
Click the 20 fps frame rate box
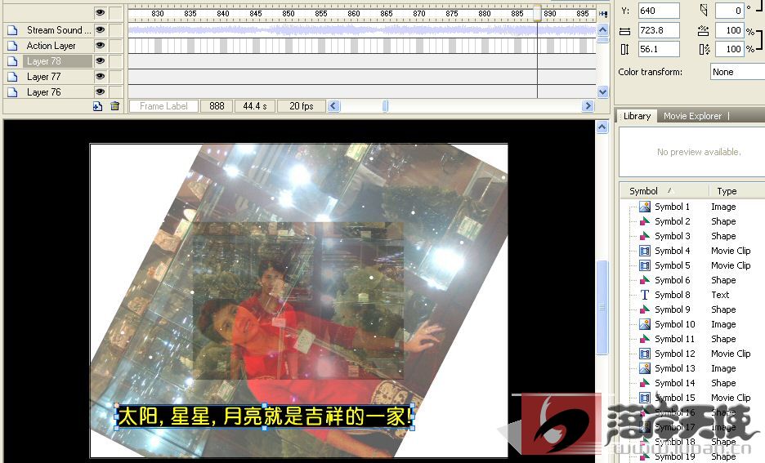[x=301, y=106]
